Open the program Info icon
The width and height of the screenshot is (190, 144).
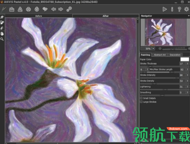tap(172, 9)
